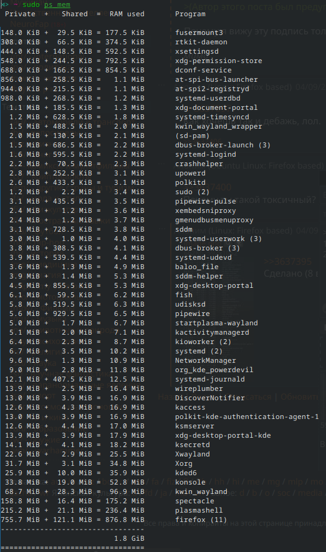Click the DiscoverNotifier program name
The height and width of the screenshot is (552, 326).
(209, 398)
